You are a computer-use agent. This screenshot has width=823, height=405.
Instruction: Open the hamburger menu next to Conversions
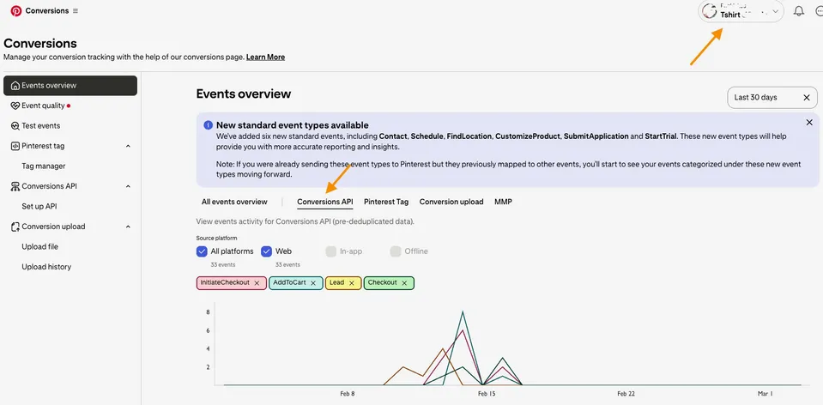pyautogui.click(x=76, y=11)
